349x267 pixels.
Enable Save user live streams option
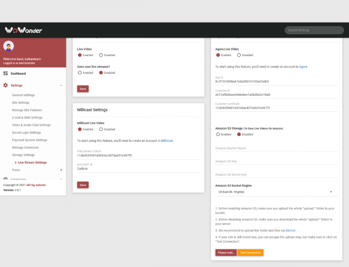[80, 73]
